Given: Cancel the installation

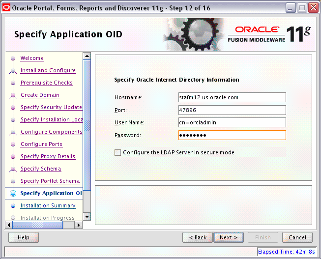Looking at the screenshot, I should pyautogui.click(x=297, y=237).
